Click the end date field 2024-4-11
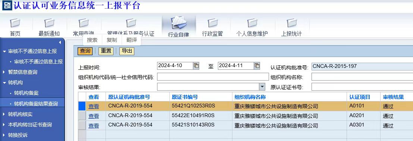The height and width of the screenshot is (141, 413). 236,66
